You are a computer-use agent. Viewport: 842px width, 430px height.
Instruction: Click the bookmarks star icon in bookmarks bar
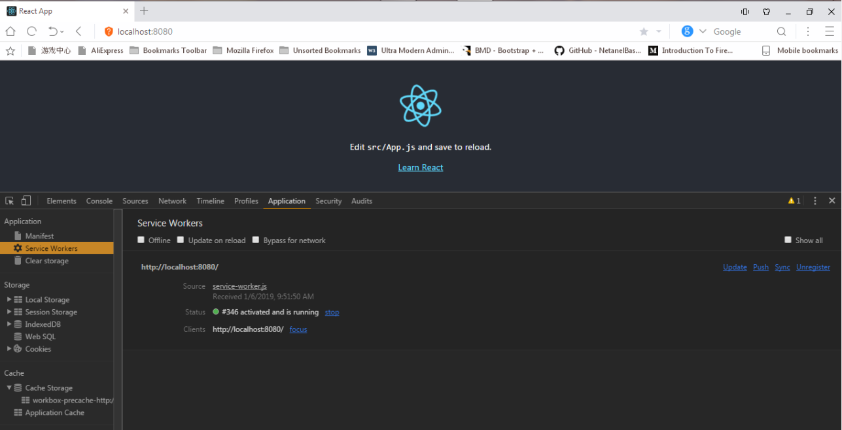tap(10, 50)
